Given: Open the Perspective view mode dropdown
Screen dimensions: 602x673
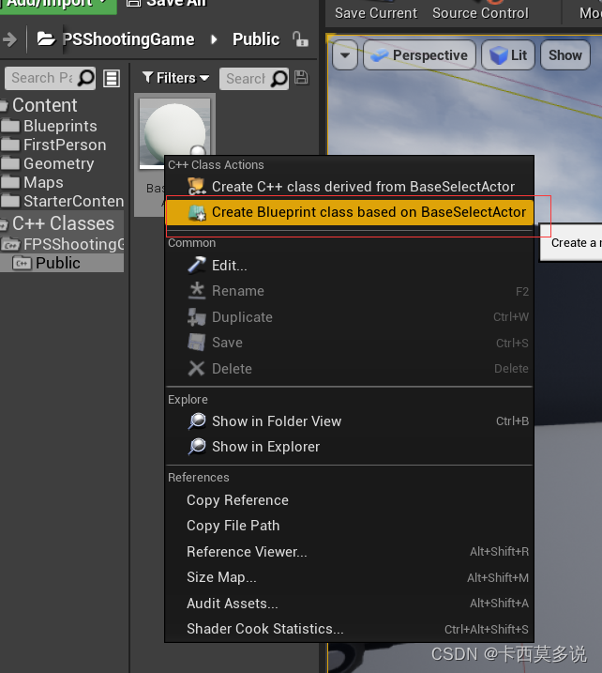Looking at the screenshot, I should tap(419, 55).
